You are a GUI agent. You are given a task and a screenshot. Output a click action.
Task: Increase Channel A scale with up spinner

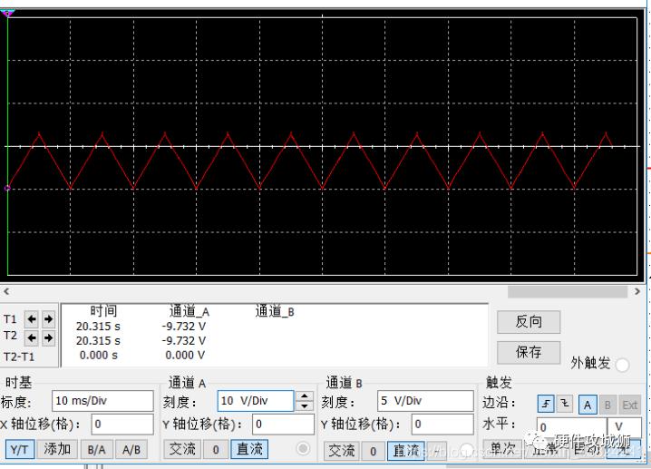point(305,396)
